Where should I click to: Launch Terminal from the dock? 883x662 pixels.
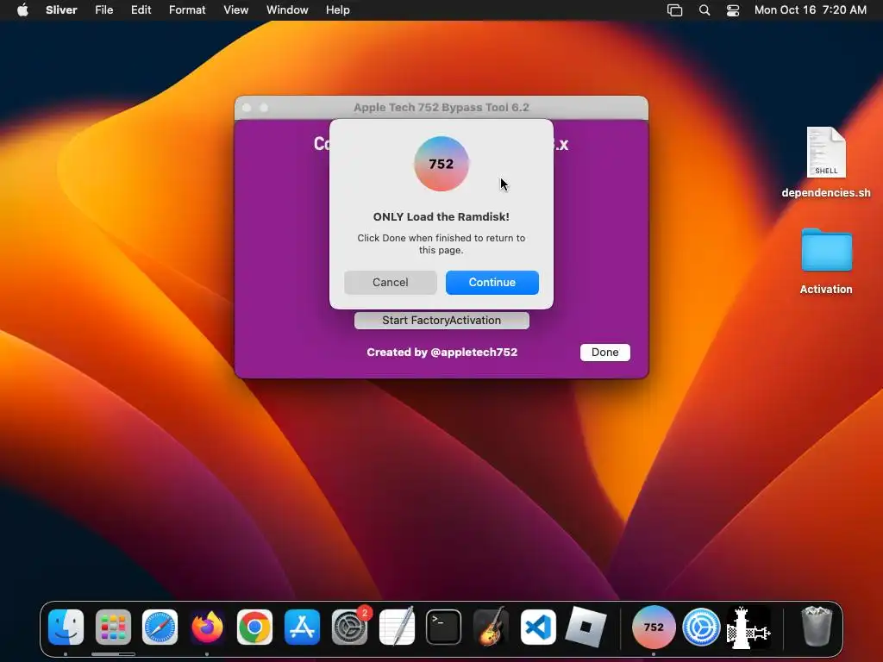[x=444, y=628]
